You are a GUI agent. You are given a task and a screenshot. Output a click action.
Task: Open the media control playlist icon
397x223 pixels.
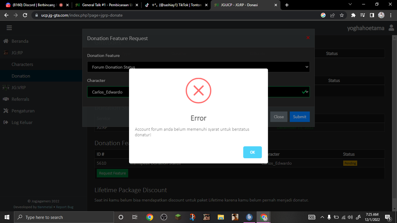[x=363, y=15]
